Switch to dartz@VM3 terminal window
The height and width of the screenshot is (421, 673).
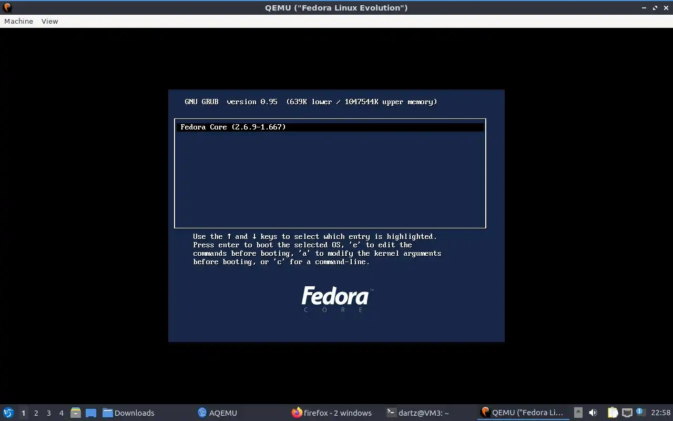[x=418, y=413]
